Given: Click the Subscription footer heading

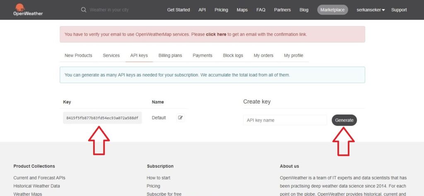Looking at the screenshot, I should (160, 166).
